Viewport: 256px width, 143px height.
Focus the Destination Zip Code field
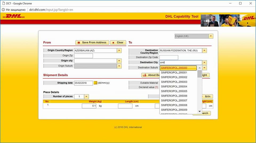click(x=169, y=57)
